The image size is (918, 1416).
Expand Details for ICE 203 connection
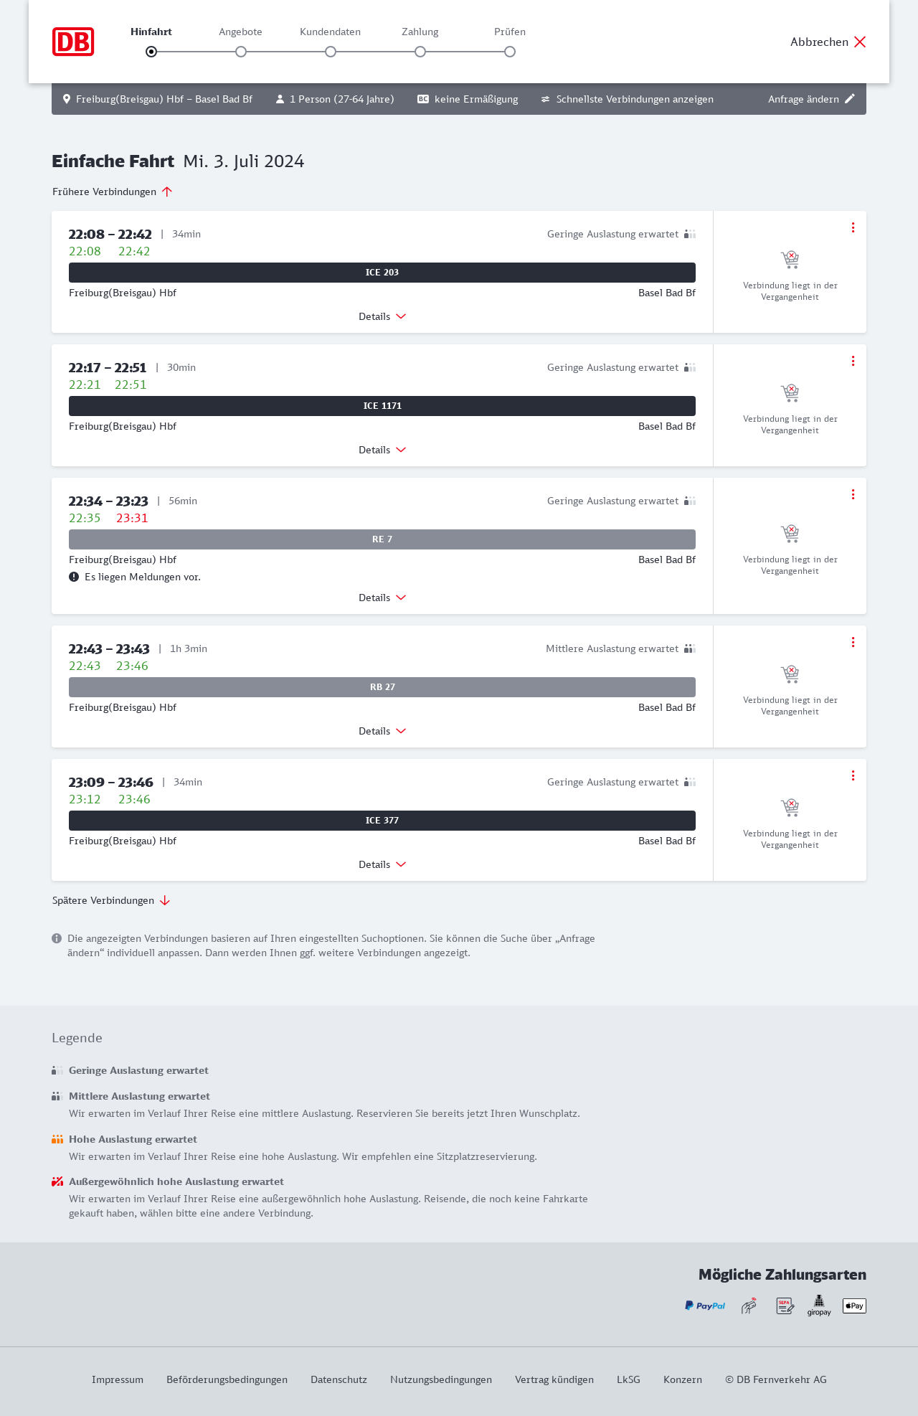382,316
